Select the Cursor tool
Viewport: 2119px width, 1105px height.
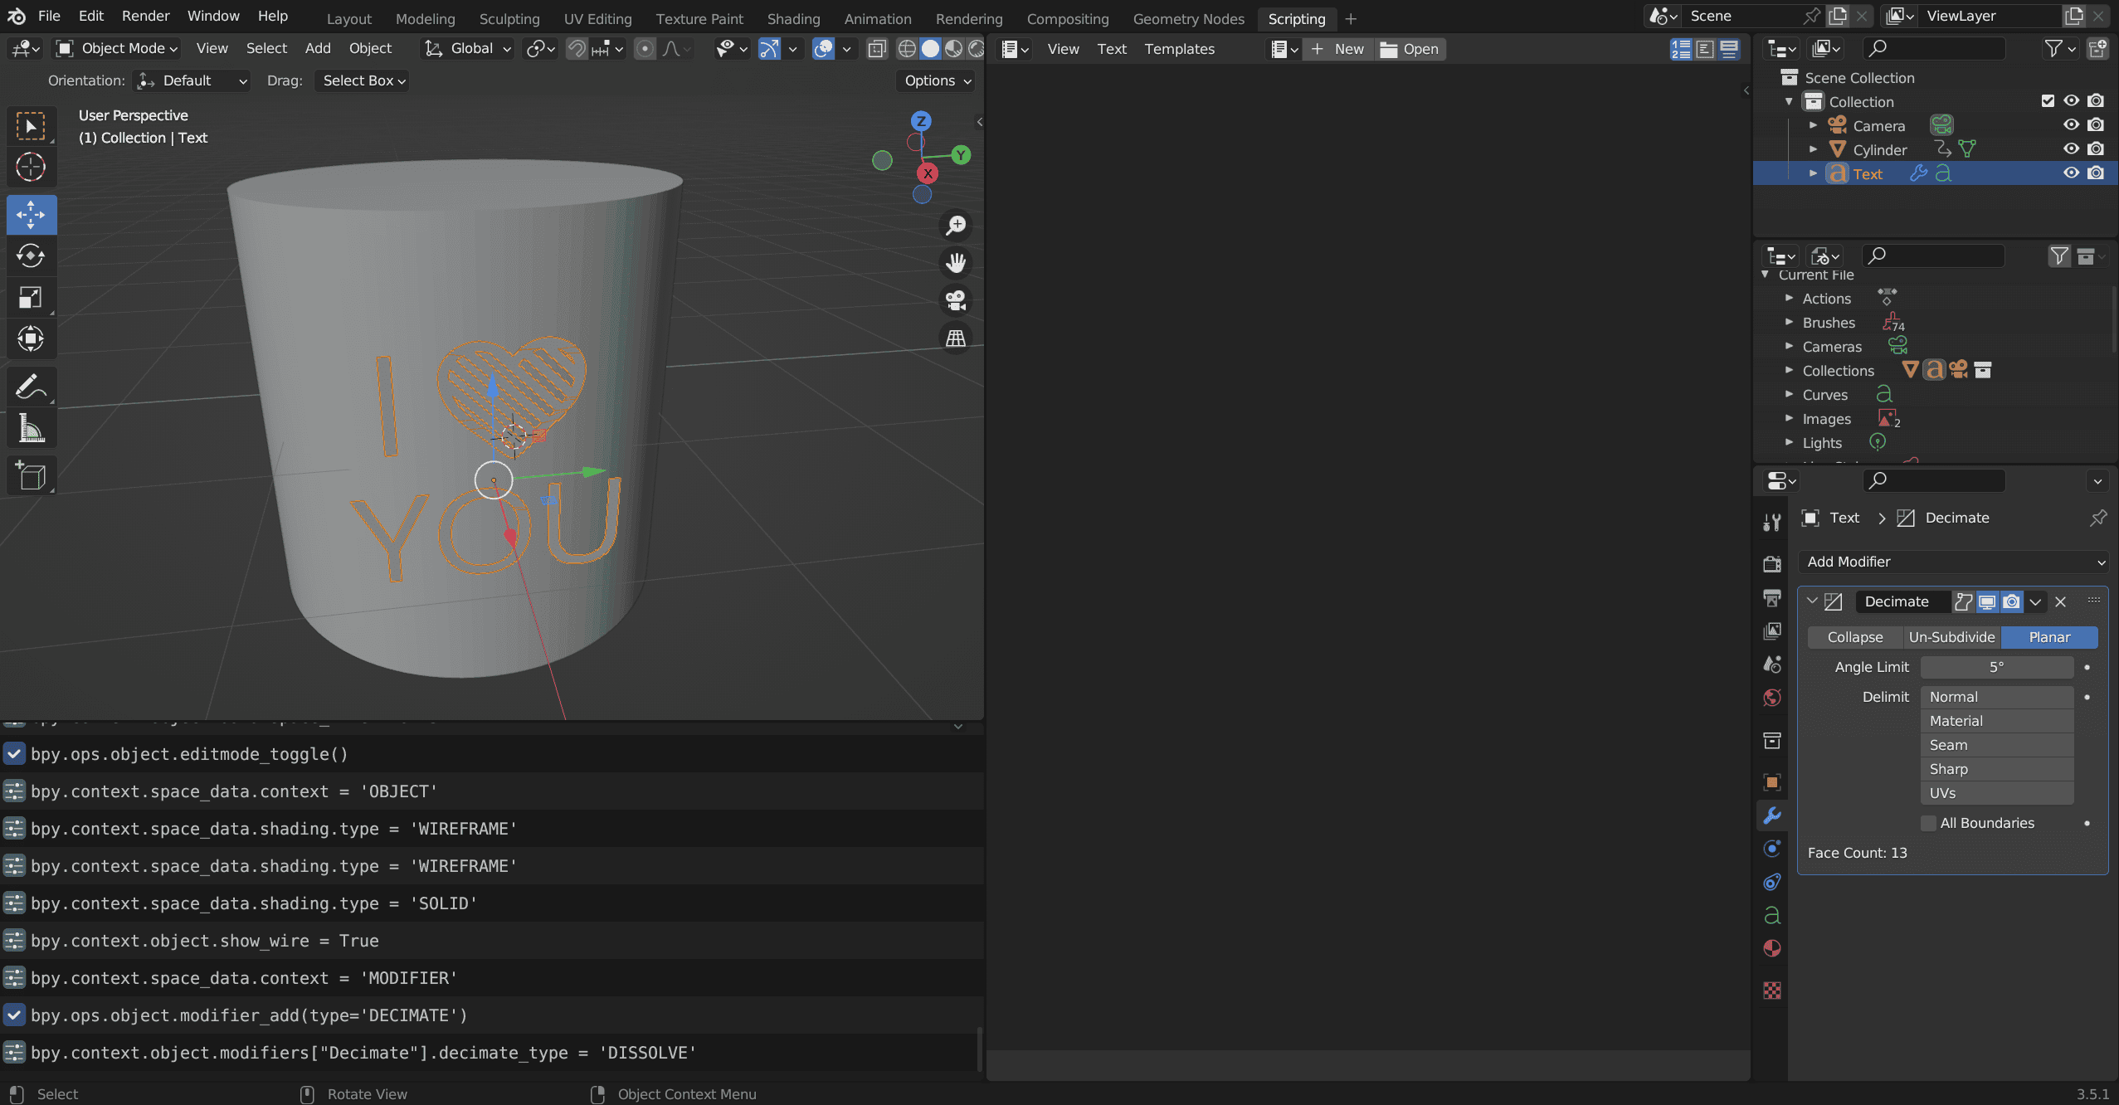coord(31,167)
